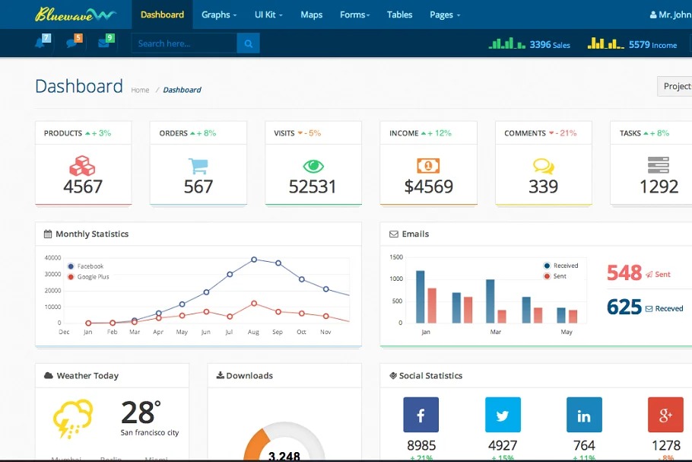
Task: Click the Home breadcrumb link
Action: coord(140,90)
